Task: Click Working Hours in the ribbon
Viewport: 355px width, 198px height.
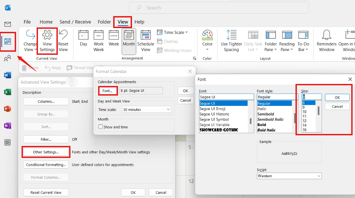Action: tap(174, 50)
